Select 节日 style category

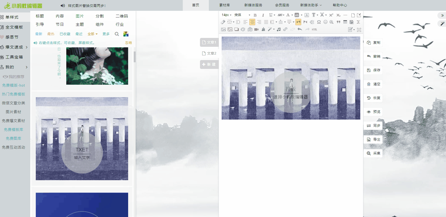[60, 24]
